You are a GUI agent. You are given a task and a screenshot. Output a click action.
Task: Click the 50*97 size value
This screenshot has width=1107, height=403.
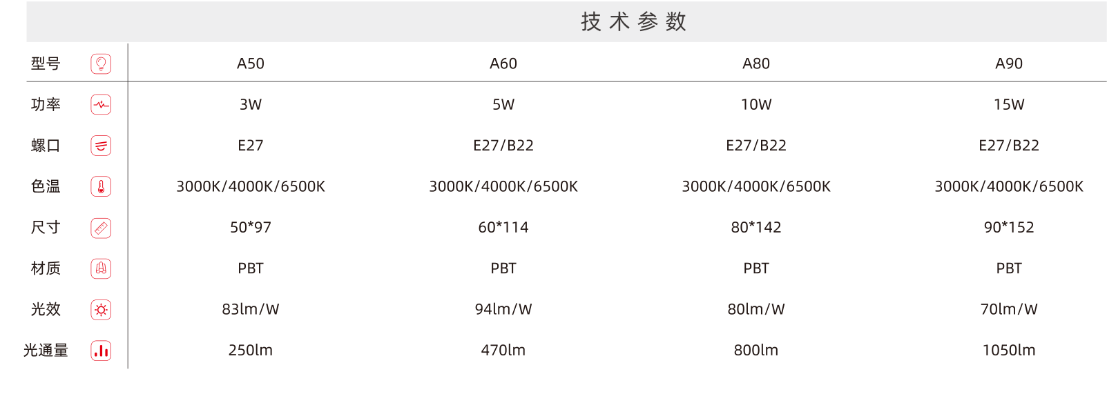click(x=251, y=228)
